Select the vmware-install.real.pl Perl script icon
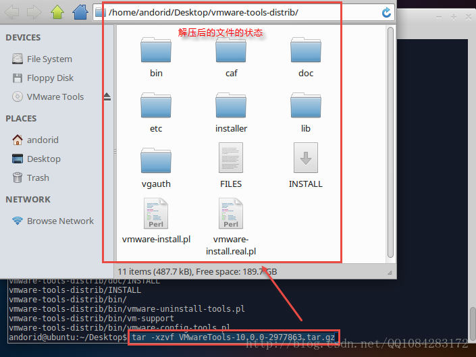Screen dimensions: 476x357 [231, 213]
